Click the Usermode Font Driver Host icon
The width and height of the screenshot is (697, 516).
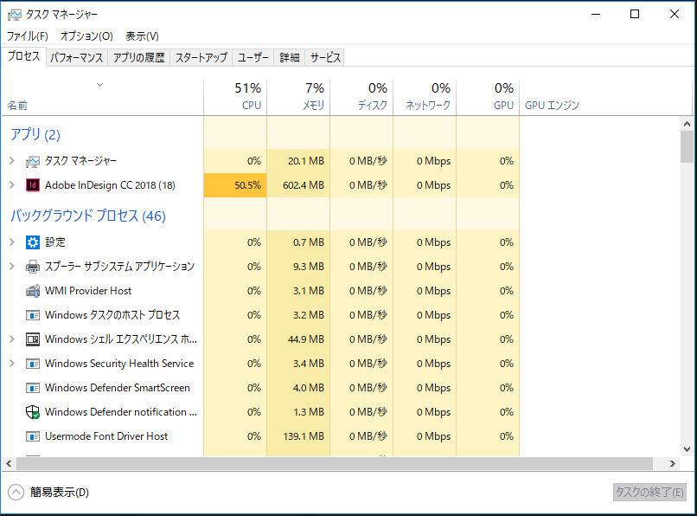coord(33,436)
